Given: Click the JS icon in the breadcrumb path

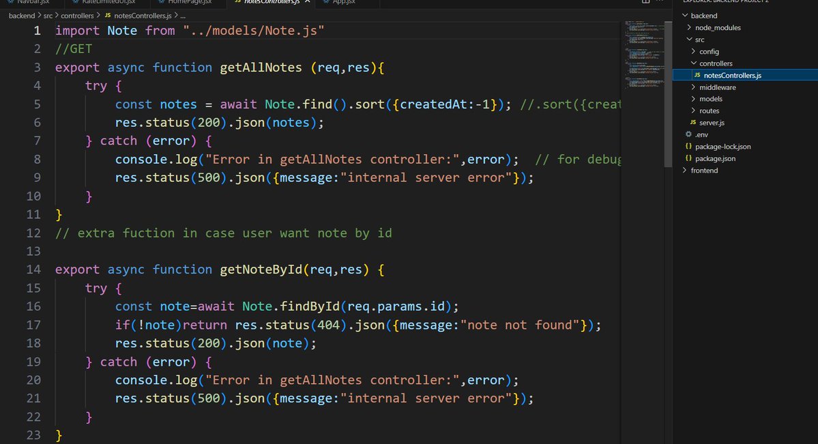Looking at the screenshot, I should [x=108, y=16].
